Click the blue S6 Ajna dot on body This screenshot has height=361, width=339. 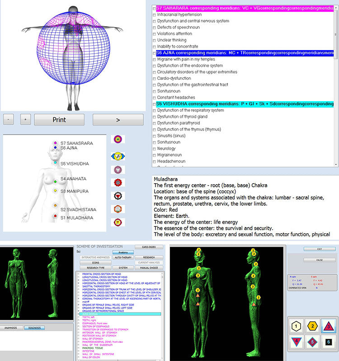[55, 148]
